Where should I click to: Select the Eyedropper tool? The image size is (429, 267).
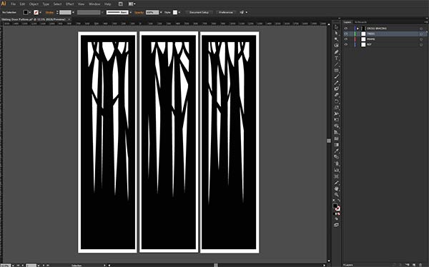pos(336,151)
